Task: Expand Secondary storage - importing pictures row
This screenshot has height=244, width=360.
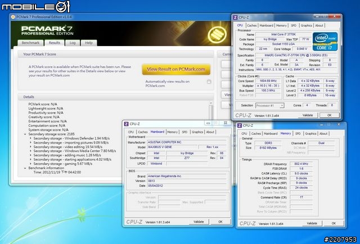Action: 30,142
